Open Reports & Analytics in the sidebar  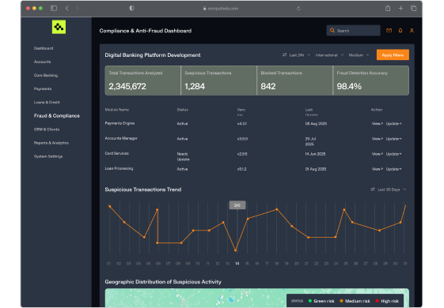pos(51,143)
